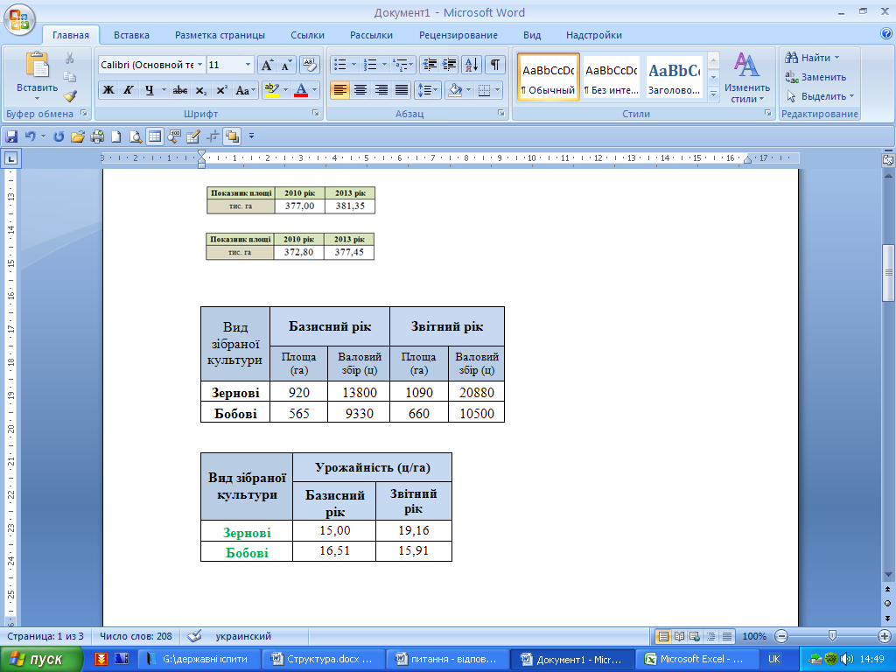Open the Рецензирование tab
896x672 pixels.
click(458, 35)
